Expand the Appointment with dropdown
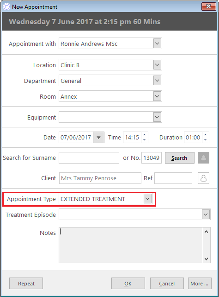The height and width of the screenshot is (297, 219). (x=157, y=44)
